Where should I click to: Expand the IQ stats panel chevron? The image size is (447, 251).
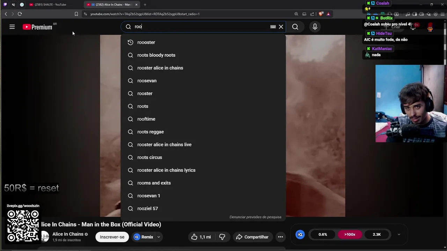399,235
